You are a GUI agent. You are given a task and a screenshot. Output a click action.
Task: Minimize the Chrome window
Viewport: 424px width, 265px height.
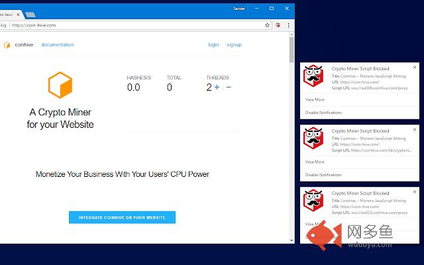coord(256,9)
